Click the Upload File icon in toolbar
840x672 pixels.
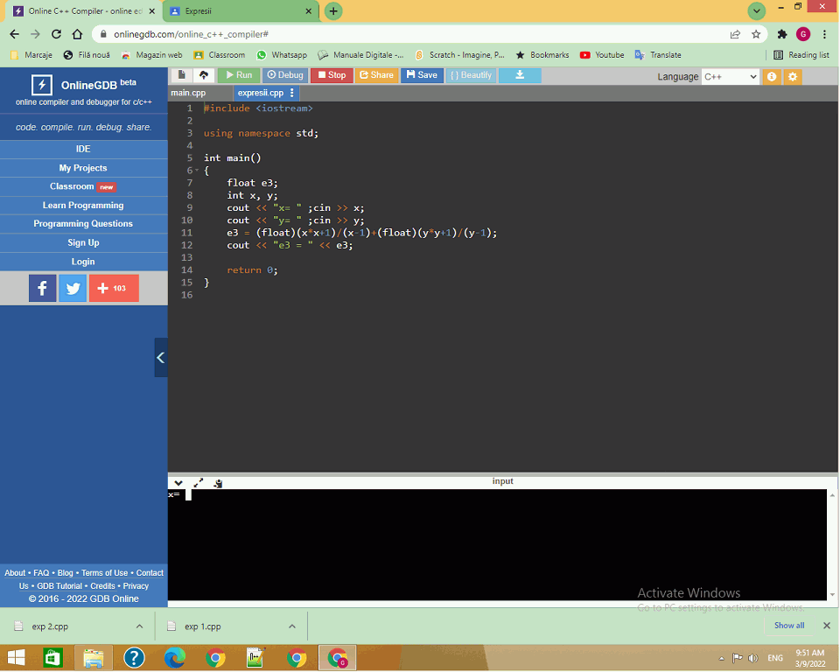pyautogui.click(x=203, y=75)
